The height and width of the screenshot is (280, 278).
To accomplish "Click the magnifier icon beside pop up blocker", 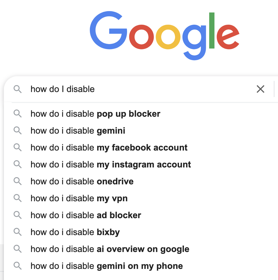I will (17, 114).
